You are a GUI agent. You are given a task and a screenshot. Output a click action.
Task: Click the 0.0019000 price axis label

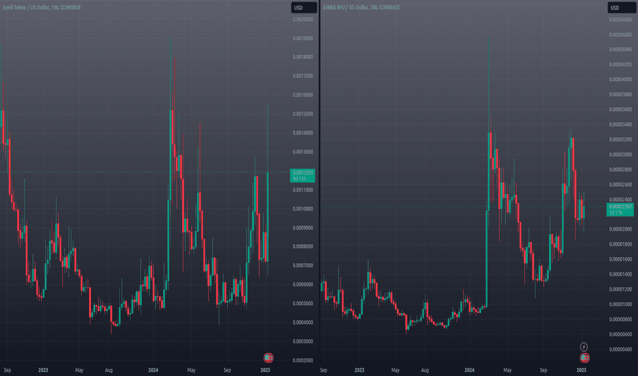coord(303,38)
